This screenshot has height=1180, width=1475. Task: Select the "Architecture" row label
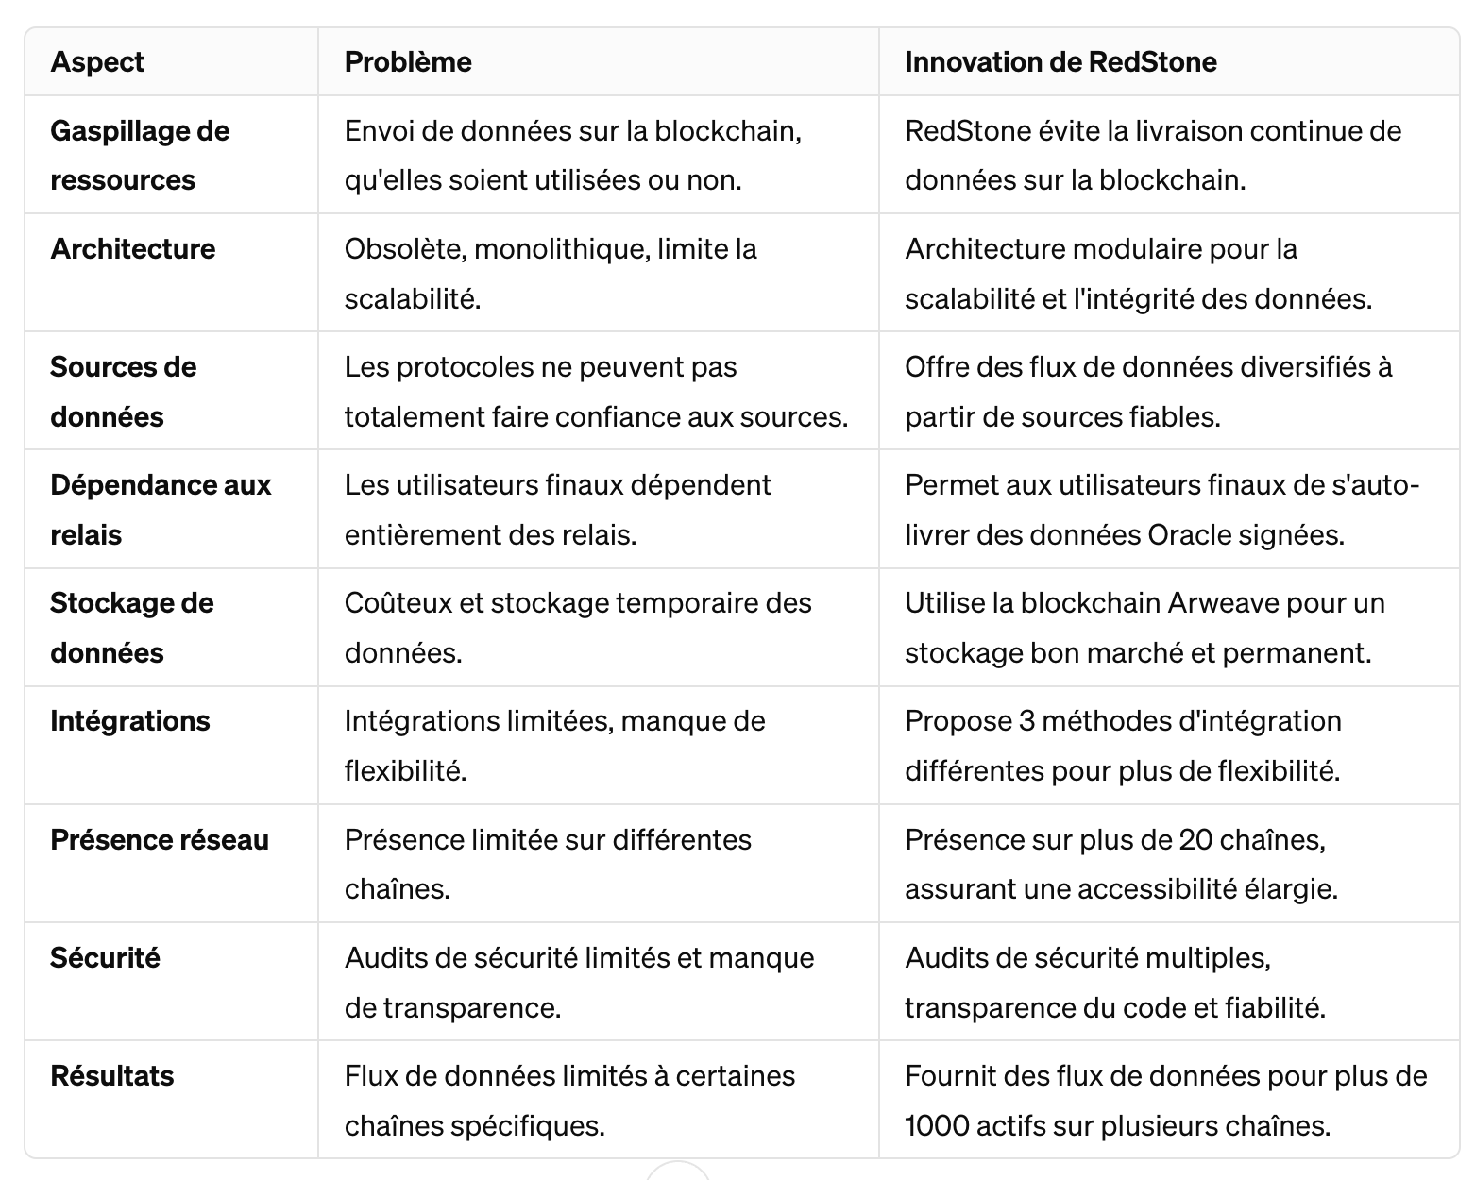(x=133, y=249)
